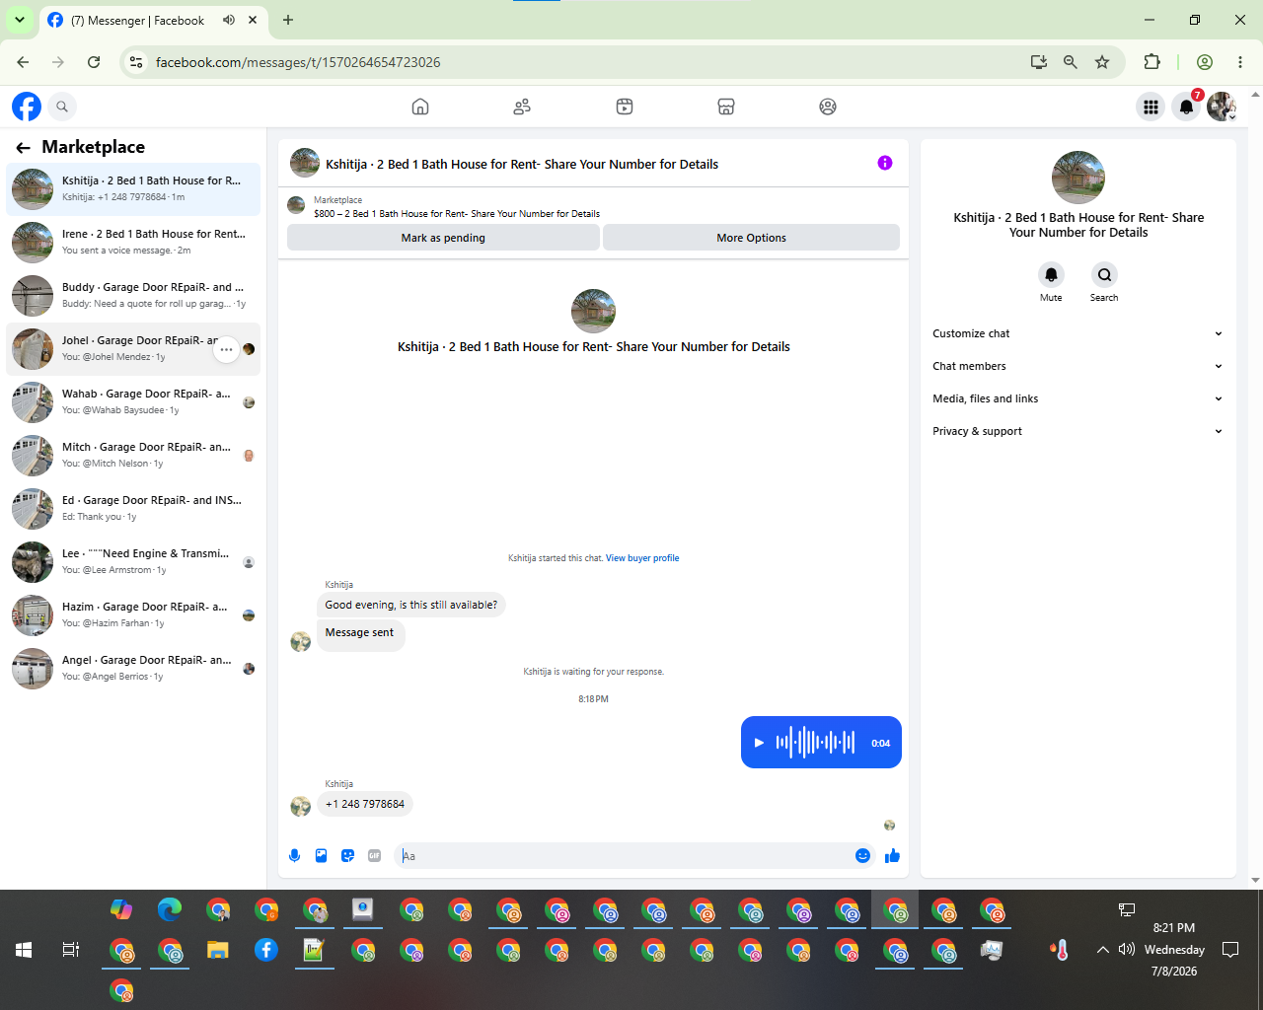Open the Groups icon in the top bar

[x=828, y=107]
